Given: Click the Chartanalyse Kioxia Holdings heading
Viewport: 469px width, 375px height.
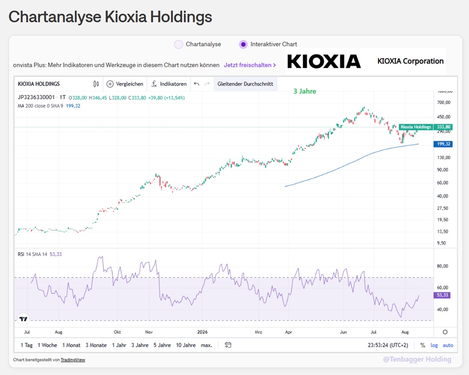Looking at the screenshot, I should 110,17.
